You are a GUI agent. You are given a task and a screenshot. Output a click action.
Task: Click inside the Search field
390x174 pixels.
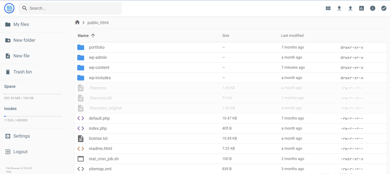pos(70,8)
